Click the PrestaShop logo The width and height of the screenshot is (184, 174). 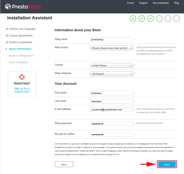[23, 6]
